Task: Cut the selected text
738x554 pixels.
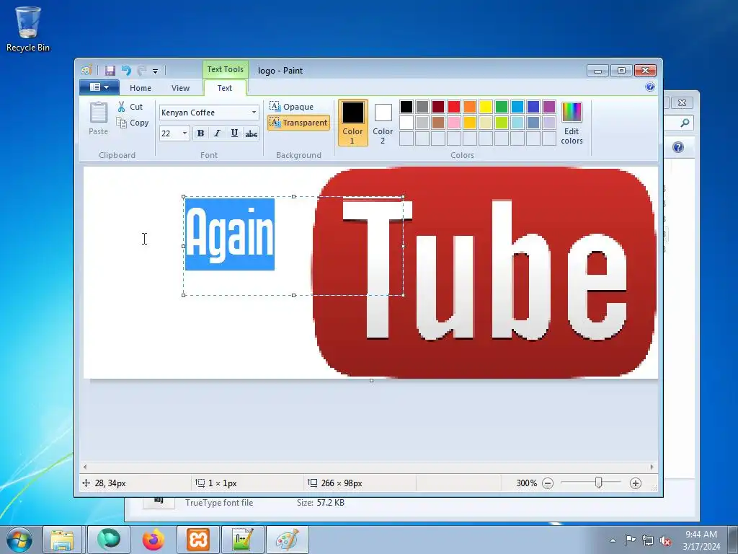Action: pos(130,107)
